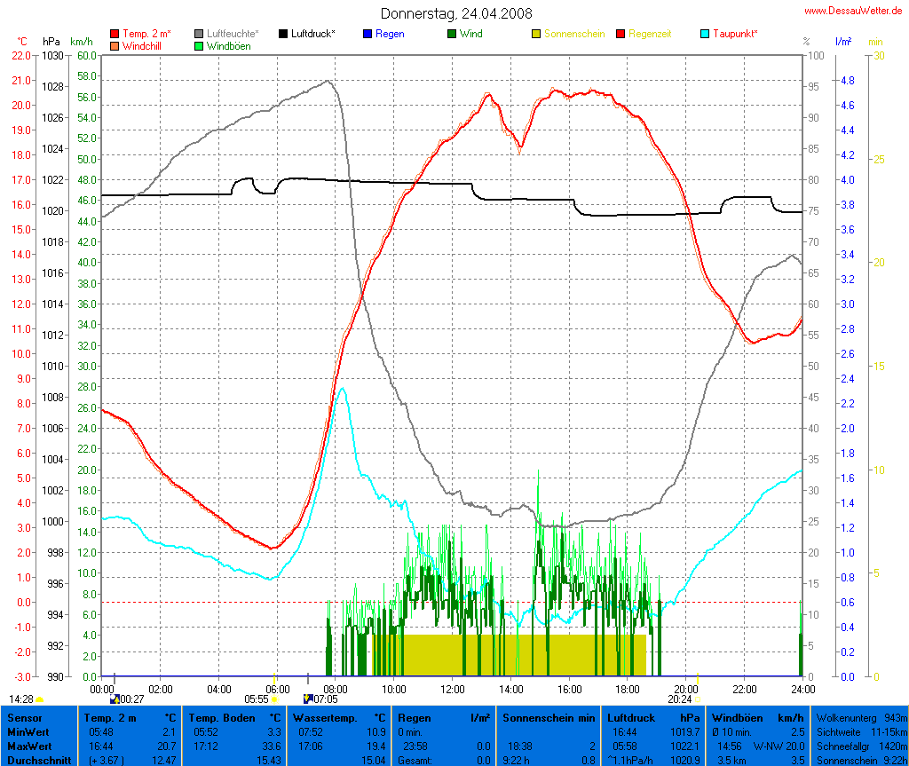The image size is (909, 766).
Task: Click the red Temp. 2 m legend swatch
Action: [115, 34]
